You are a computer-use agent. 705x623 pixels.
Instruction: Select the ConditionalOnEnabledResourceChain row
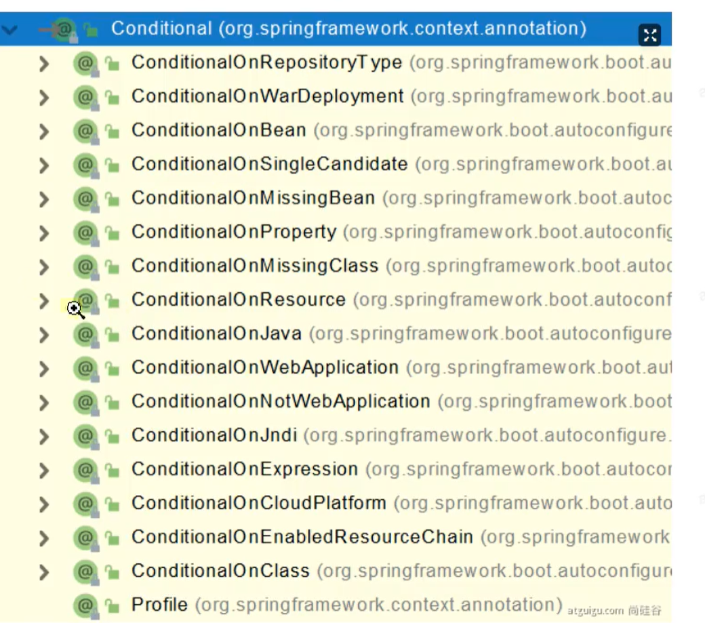[x=336, y=538]
